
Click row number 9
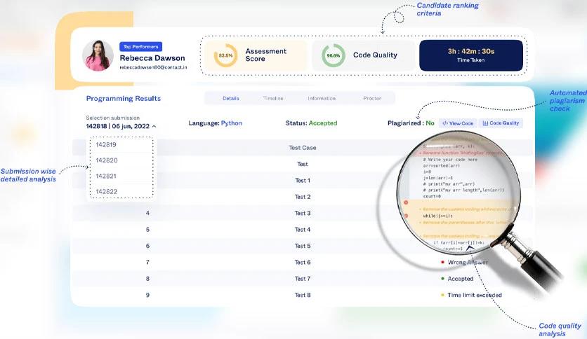coord(147,295)
